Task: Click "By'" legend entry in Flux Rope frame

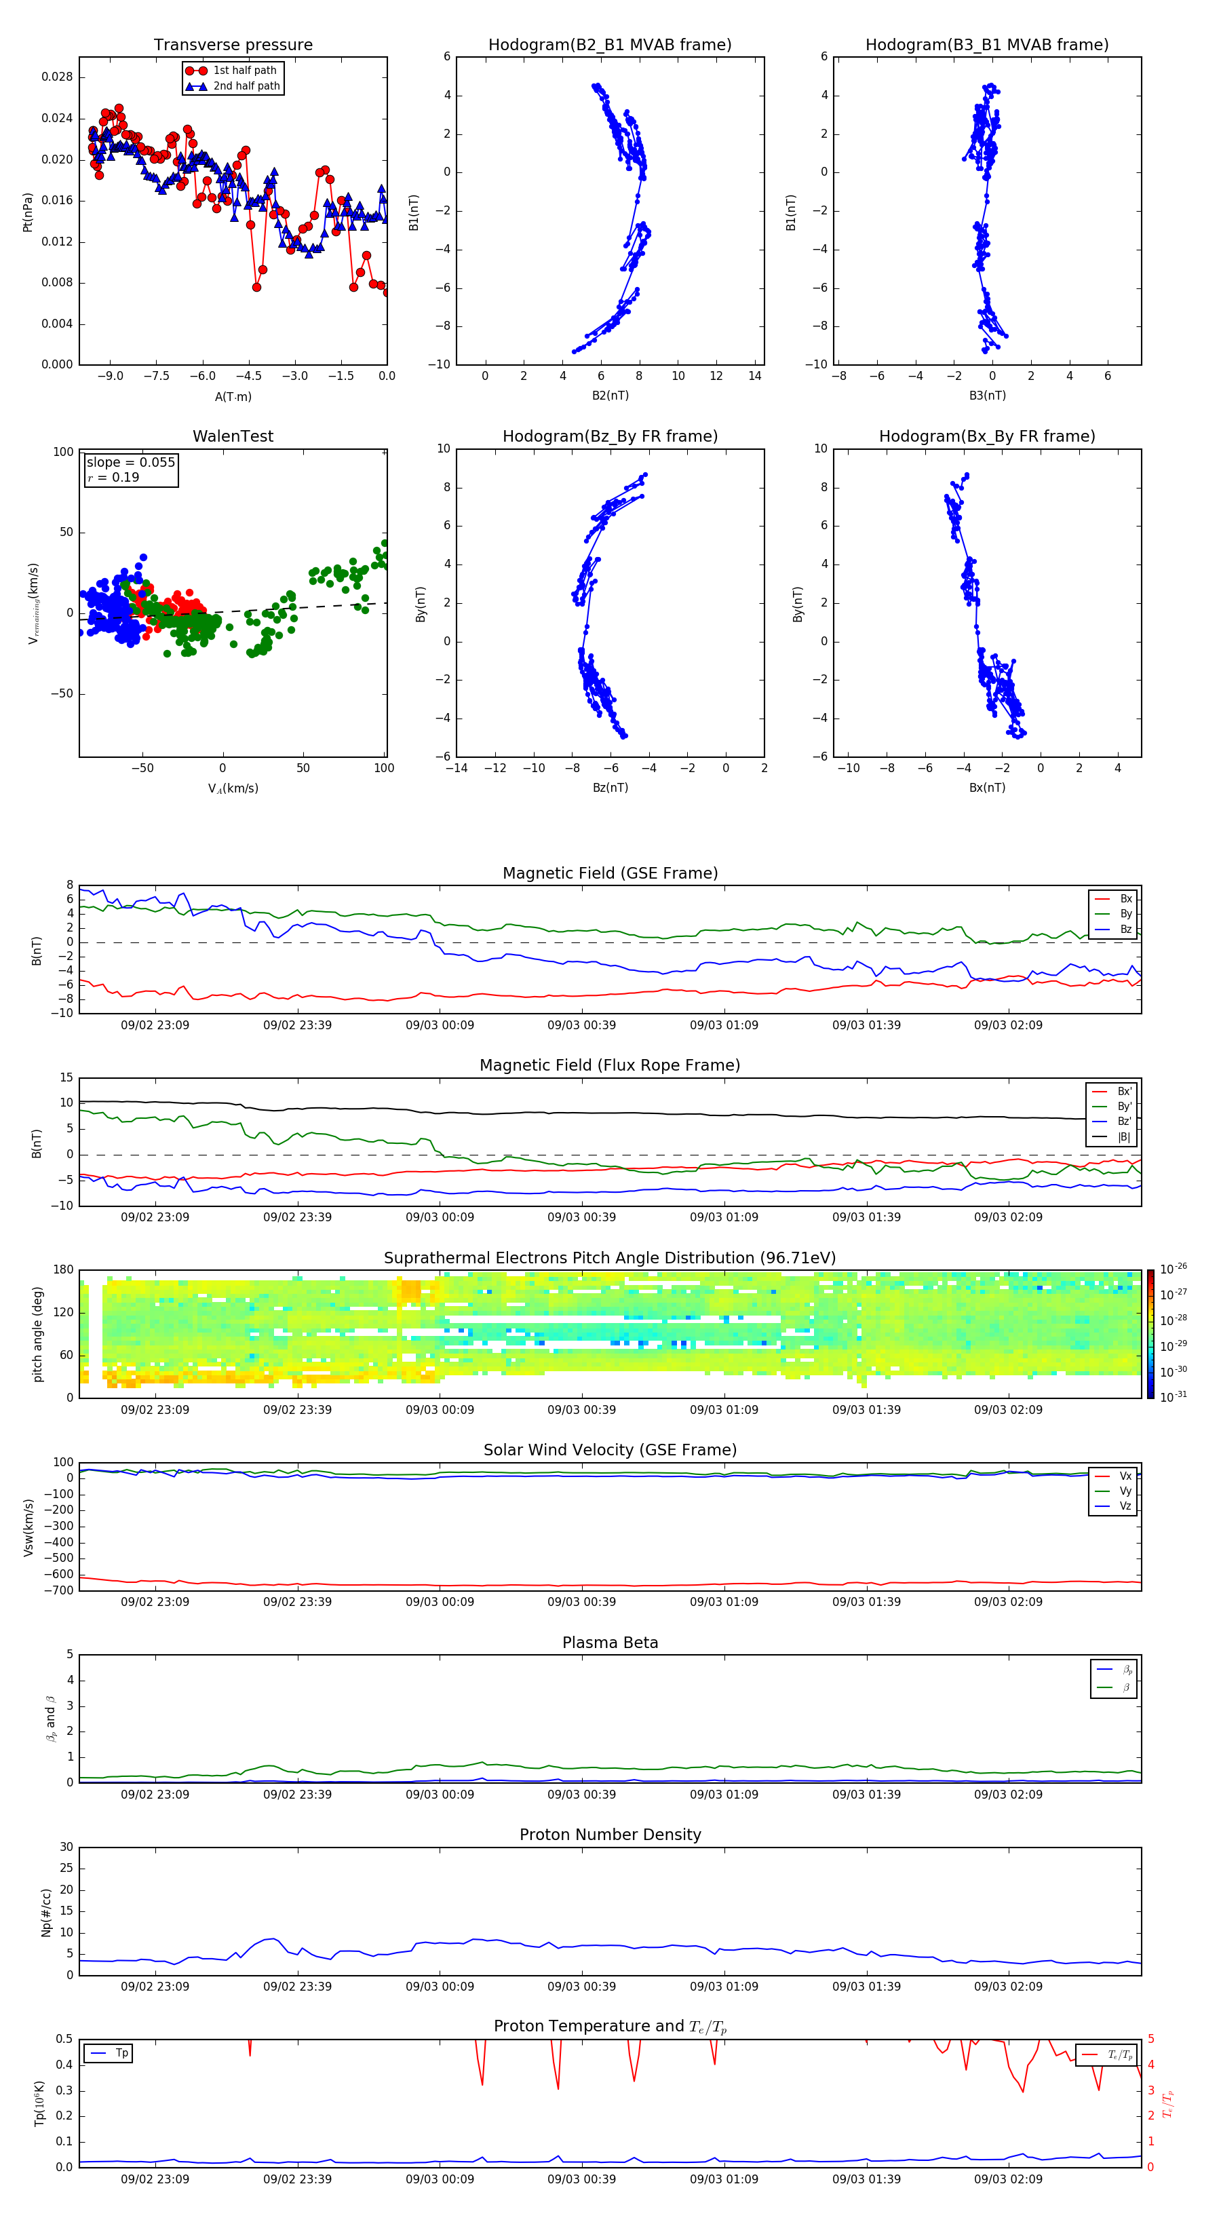Action: 1112,1107
